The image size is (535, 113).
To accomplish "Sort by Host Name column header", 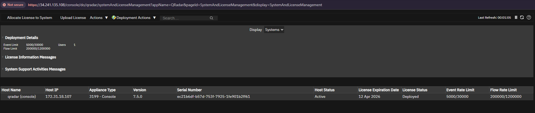I will (x=22, y=90).
